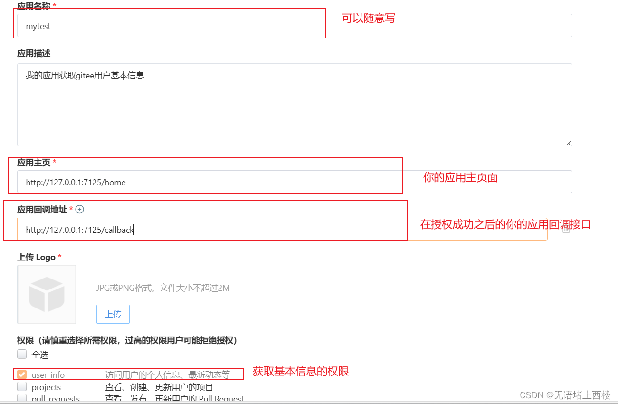
Task: Click the JPG或PNG格式 hint text
Action: (x=163, y=288)
